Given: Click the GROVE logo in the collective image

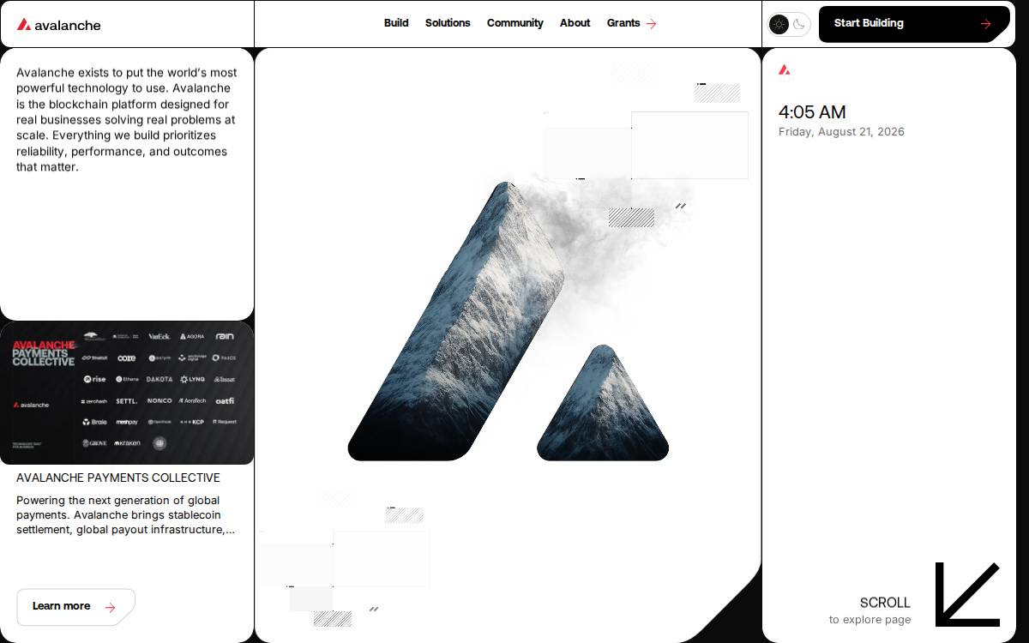Looking at the screenshot, I should pyautogui.click(x=94, y=443).
